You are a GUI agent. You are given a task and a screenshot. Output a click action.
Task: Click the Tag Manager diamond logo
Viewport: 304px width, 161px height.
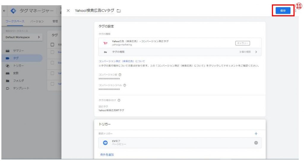(x=13, y=11)
